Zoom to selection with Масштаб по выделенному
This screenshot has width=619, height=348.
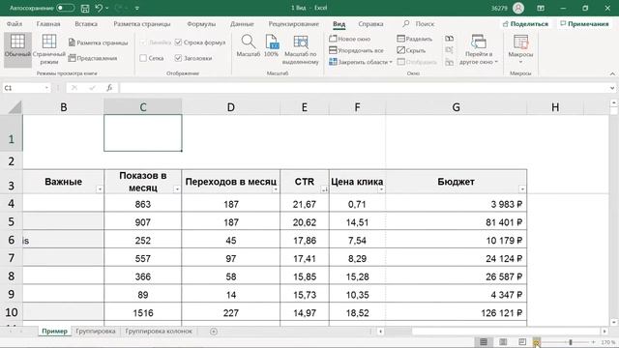(x=301, y=49)
